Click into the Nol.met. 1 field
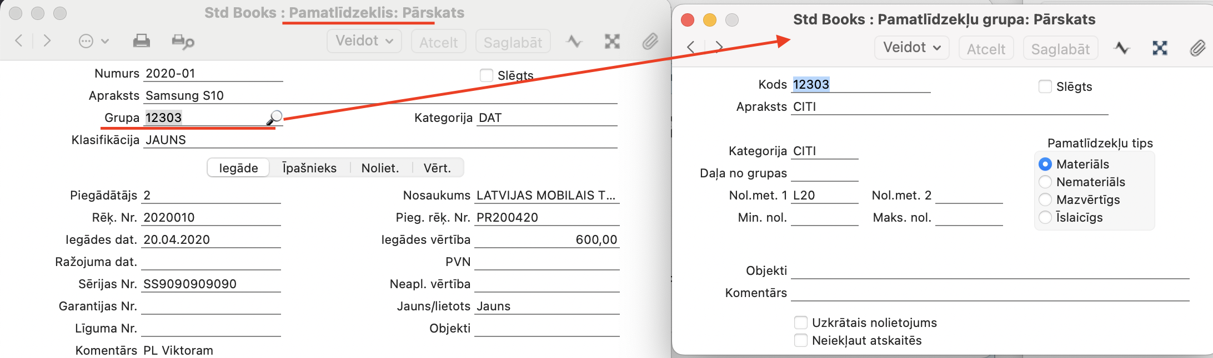The image size is (1213, 358). [824, 196]
